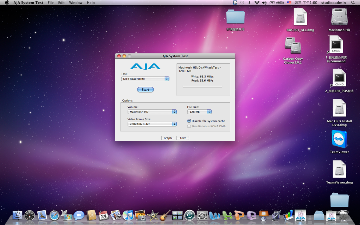Select Mac OS X Install DVD.dmg
The image size is (360, 225).
pyautogui.click(x=339, y=108)
